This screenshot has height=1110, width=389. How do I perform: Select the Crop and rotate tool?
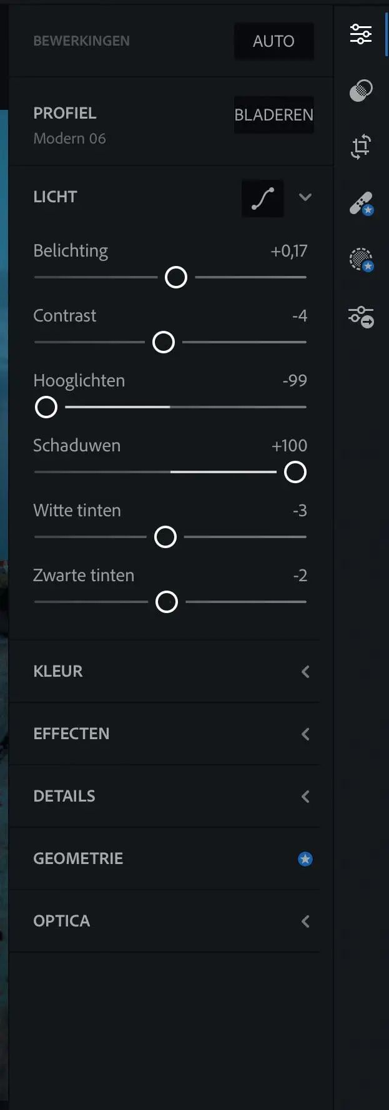pyautogui.click(x=361, y=147)
